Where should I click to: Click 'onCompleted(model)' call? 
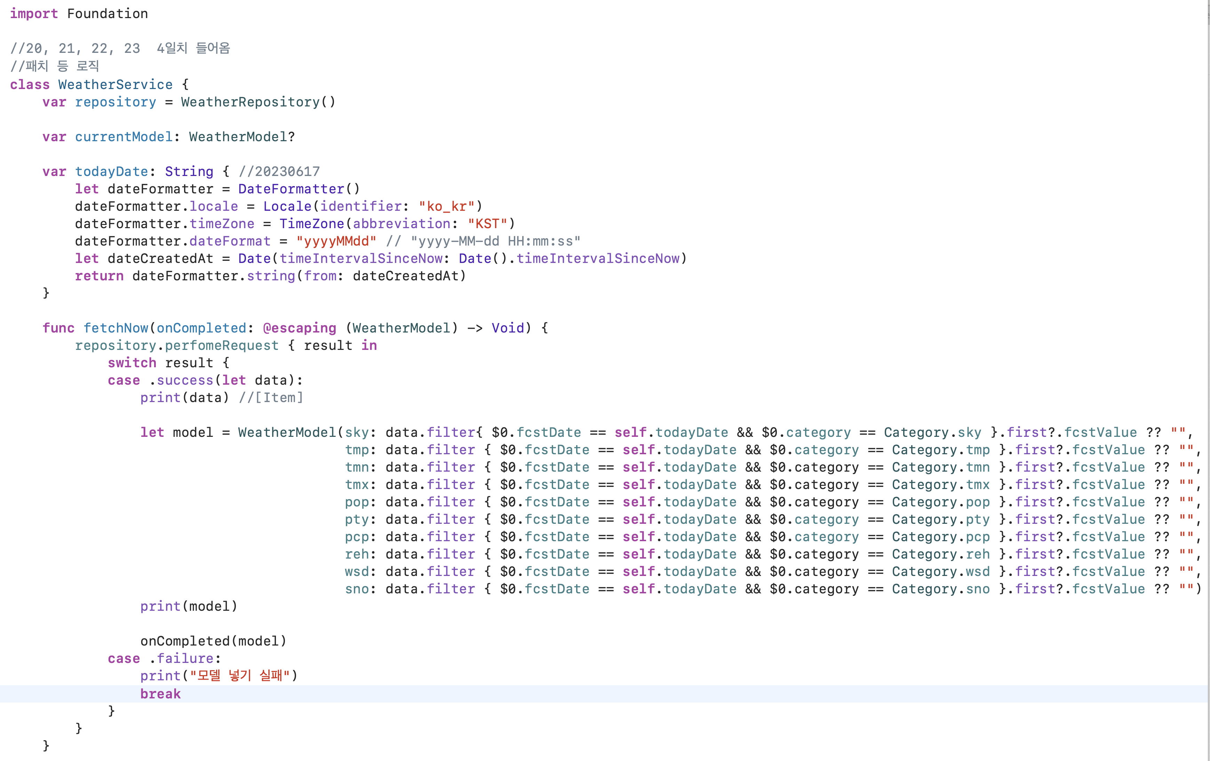[214, 641]
